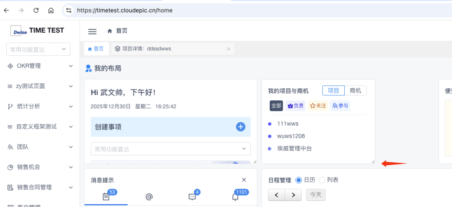Screen dimensions: 452x207
Task: Go to previous calendar period arrow
Action: click(276, 195)
